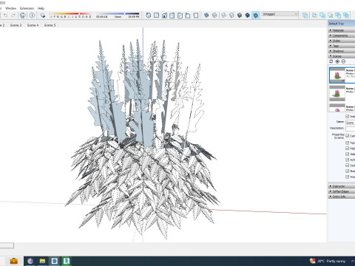Enable X-Ray face style icon

point(206,16)
